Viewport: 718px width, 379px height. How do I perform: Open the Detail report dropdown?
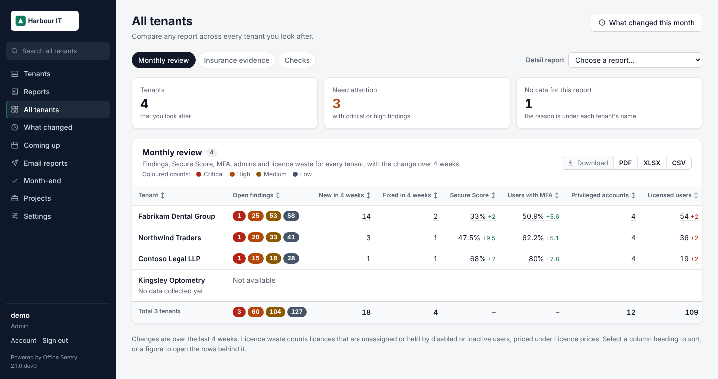tap(635, 60)
